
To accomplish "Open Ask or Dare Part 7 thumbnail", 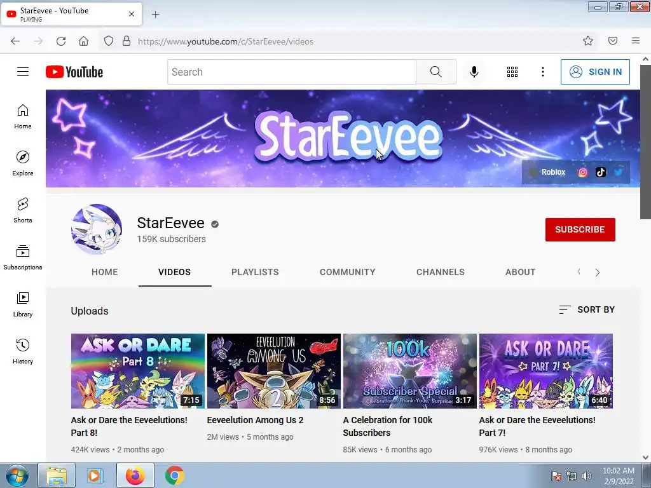I will click(546, 371).
